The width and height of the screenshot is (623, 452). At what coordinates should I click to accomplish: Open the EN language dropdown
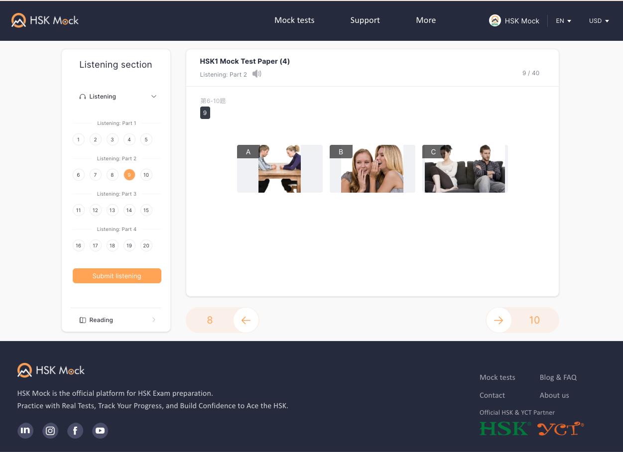click(x=563, y=21)
